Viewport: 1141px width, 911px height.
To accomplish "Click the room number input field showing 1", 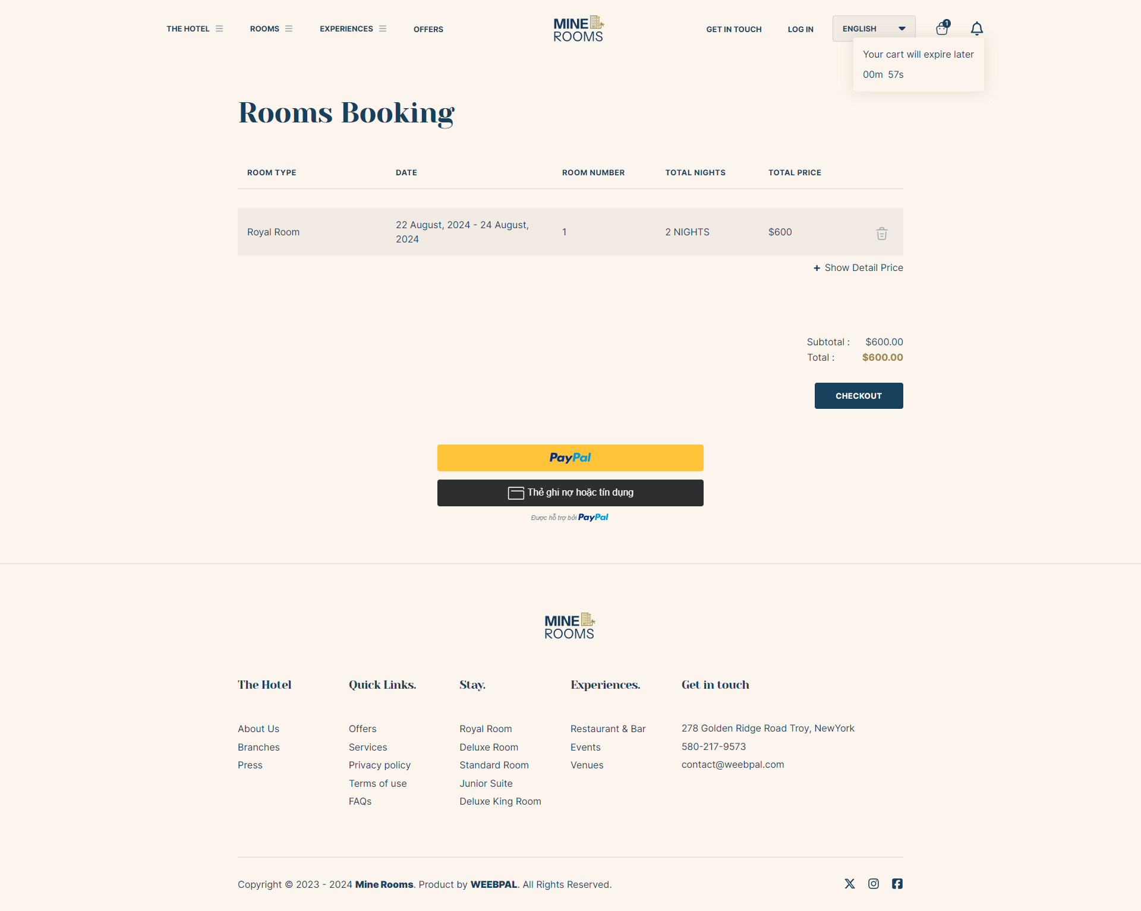I will pyautogui.click(x=564, y=232).
